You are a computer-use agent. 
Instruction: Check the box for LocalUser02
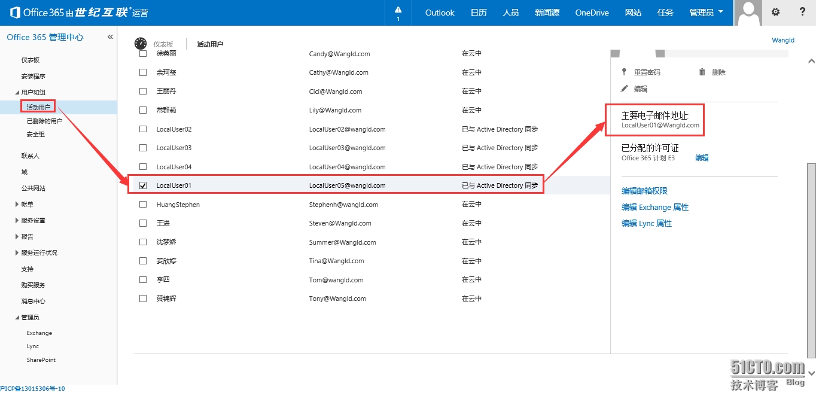pos(143,129)
